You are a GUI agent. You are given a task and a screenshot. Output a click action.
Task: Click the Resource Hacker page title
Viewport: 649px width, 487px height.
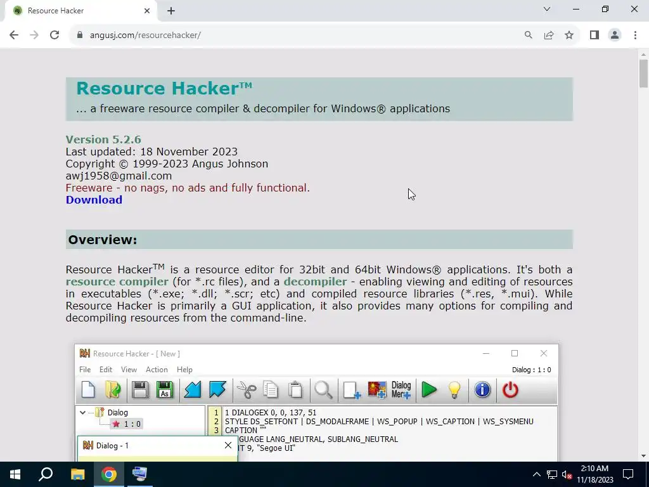[x=164, y=88]
